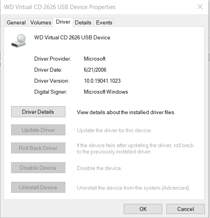Click the Driver Version value 10.0.19041.1023
Screen dimensions: 210x218
(x=102, y=81)
